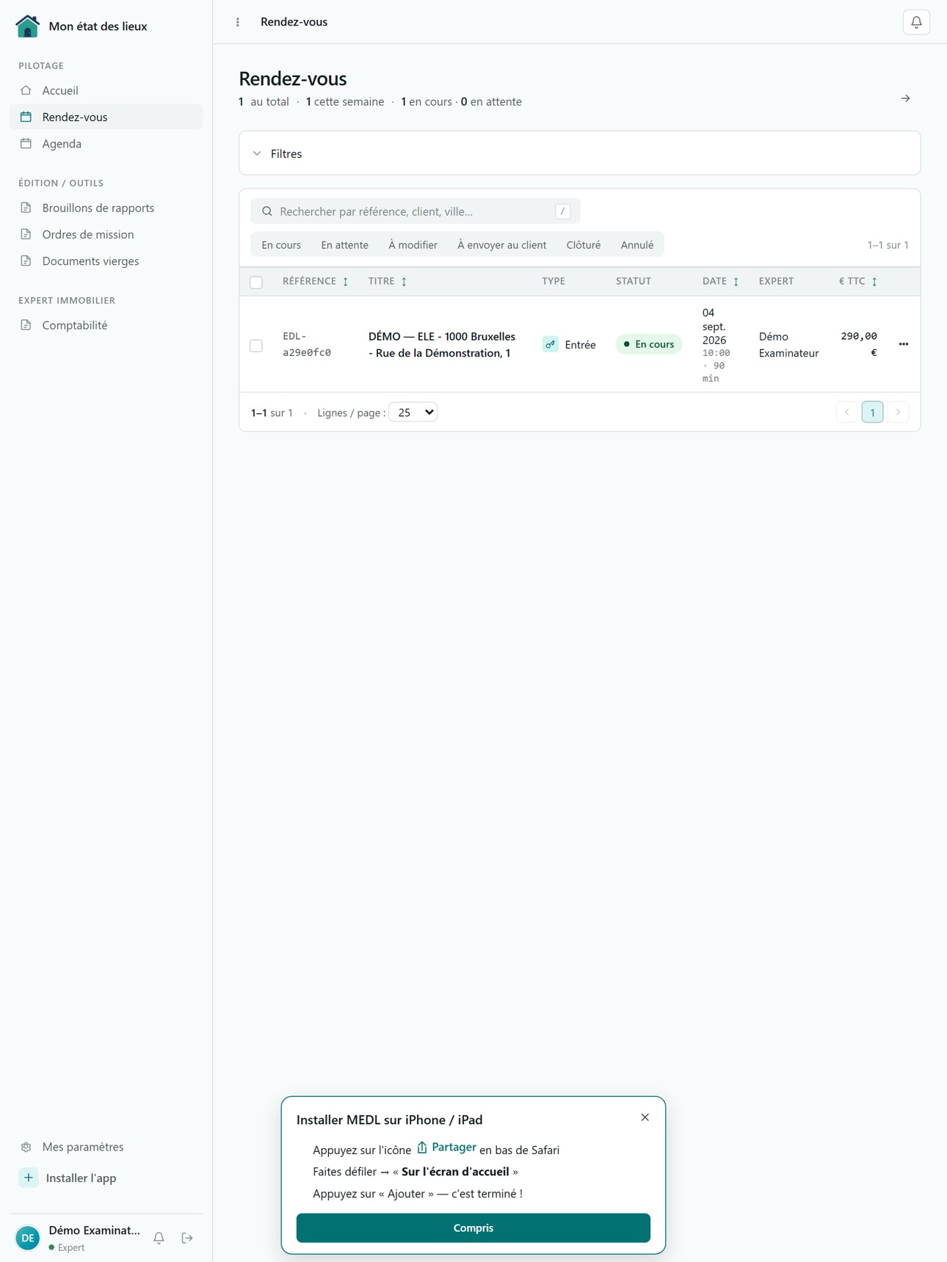This screenshot has height=1262, width=947.
Task: Open Documents vierges
Action: point(106,261)
